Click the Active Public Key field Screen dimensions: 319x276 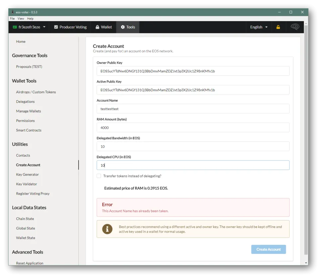tap(193, 90)
